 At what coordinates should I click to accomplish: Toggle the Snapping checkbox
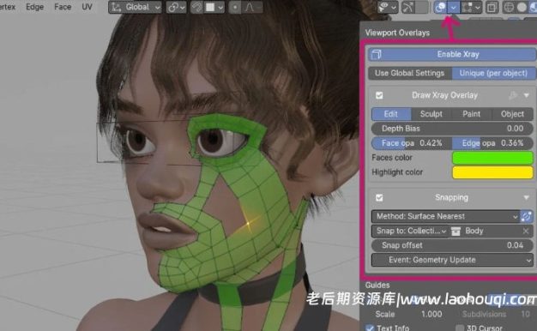[x=379, y=197]
